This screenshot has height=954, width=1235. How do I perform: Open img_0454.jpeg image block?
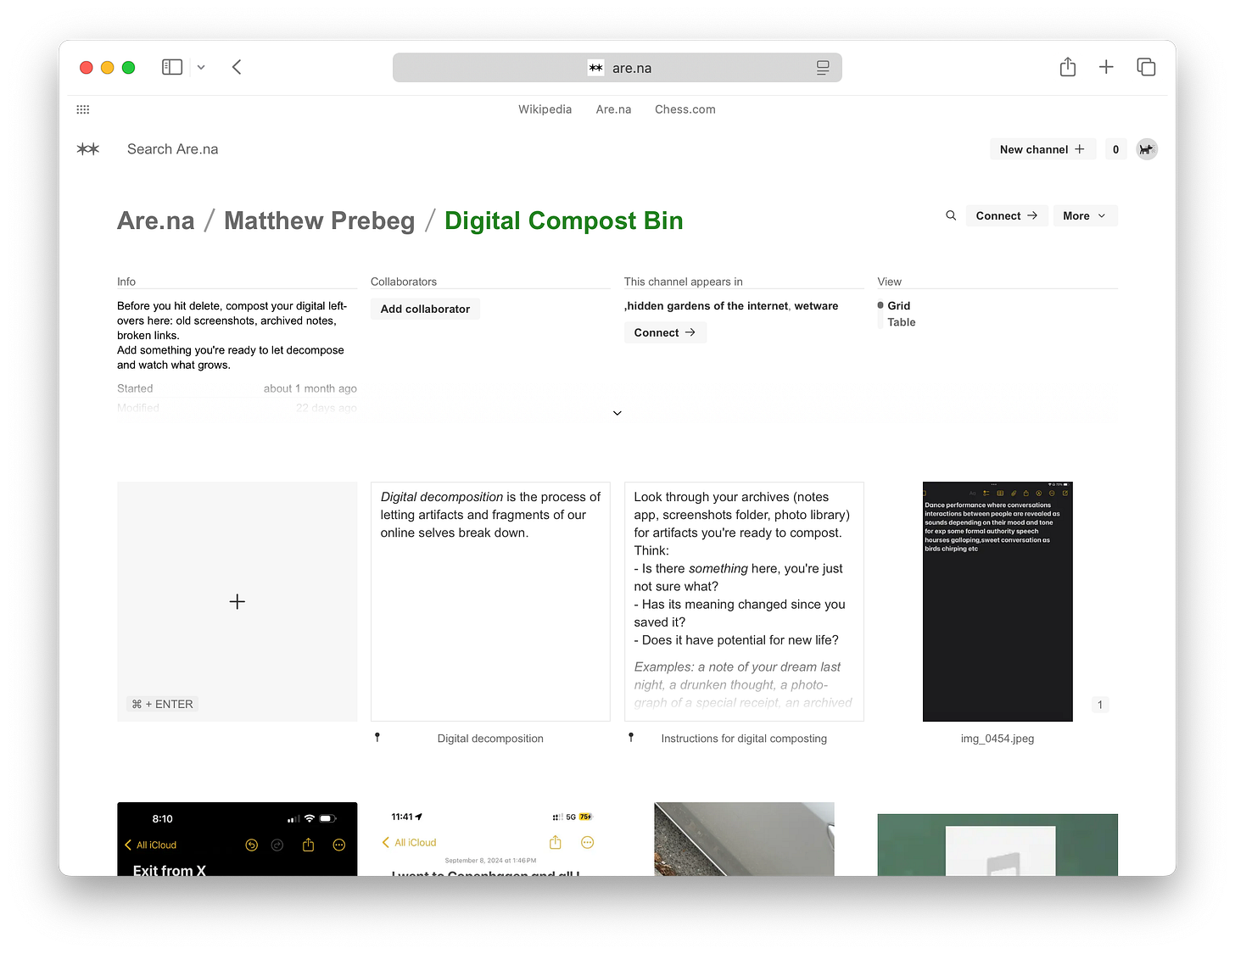point(997,601)
